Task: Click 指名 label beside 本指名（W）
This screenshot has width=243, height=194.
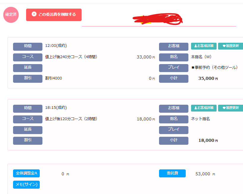Action: pos(174,57)
